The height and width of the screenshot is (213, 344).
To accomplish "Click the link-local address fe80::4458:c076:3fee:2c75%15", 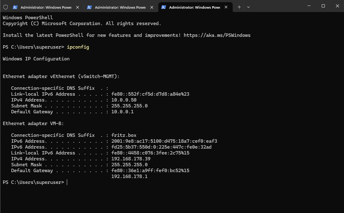I will pyautogui.click(x=150, y=153).
